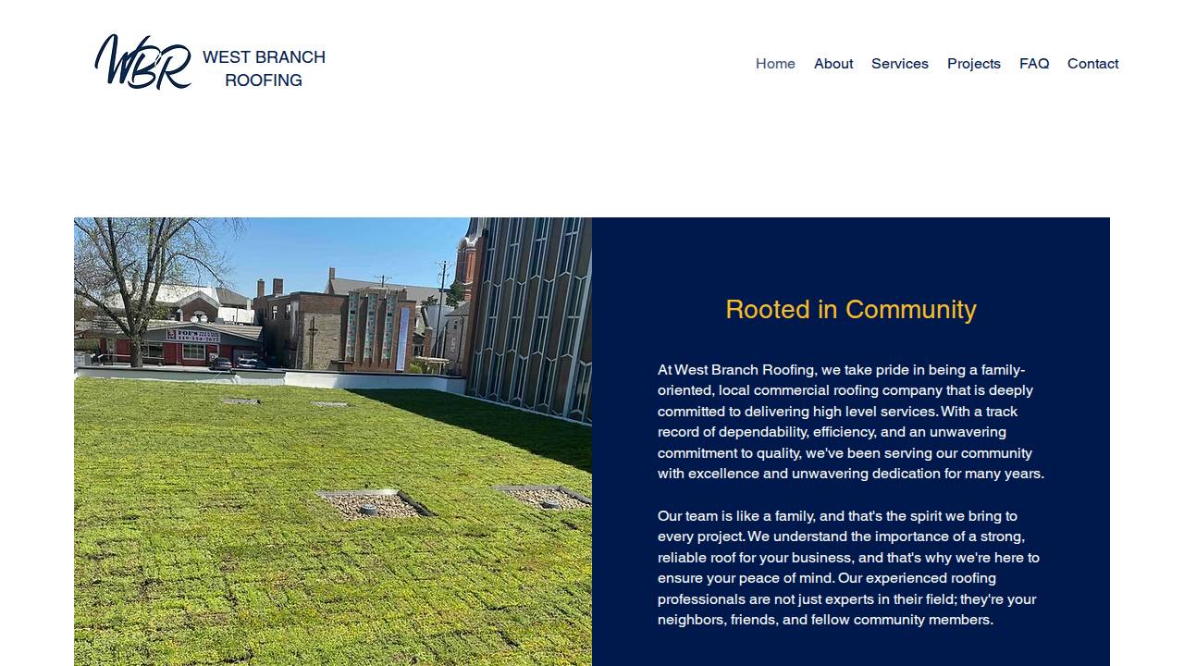Select the 'Rooted in Community' heading

coord(850,310)
